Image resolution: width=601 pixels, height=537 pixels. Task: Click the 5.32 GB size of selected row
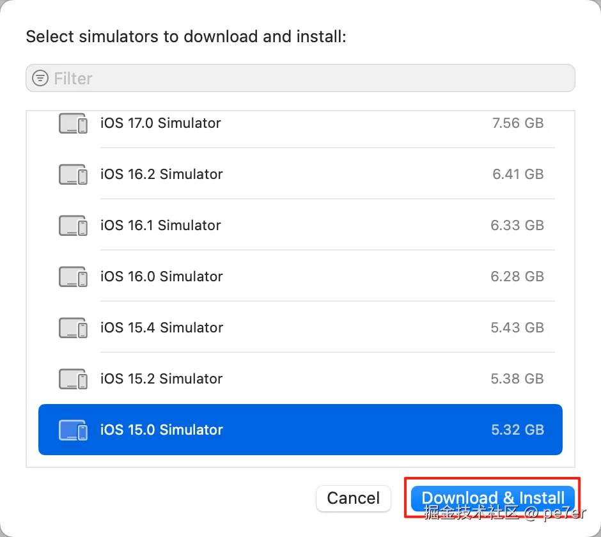[x=518, y=430]
